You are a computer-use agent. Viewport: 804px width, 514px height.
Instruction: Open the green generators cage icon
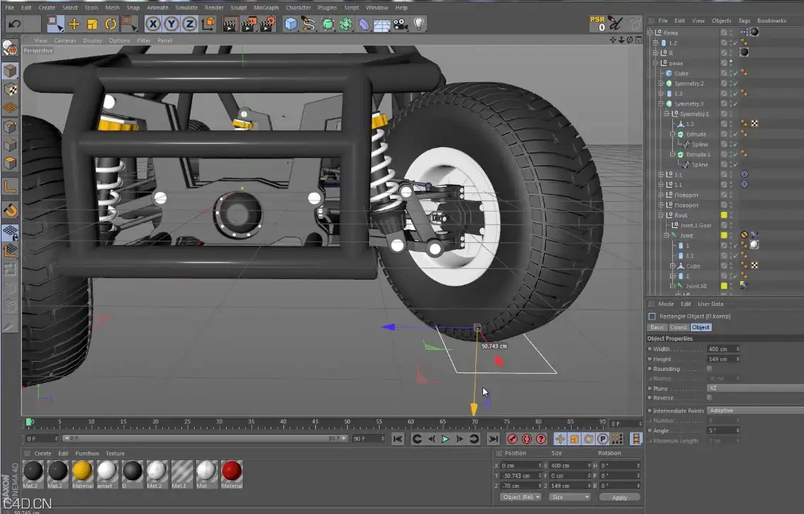coord(328,24)
